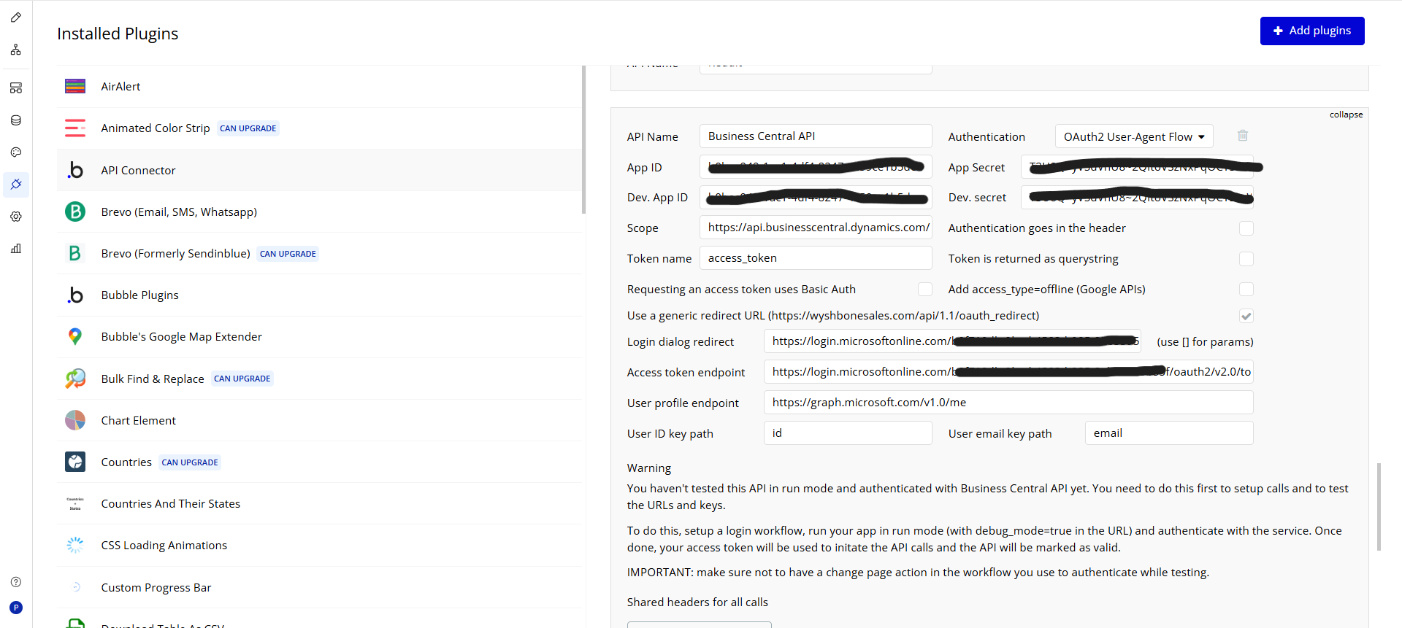This screenshot has width=1402, height=628.
Task: Click the Add plugins button
Action: pos(1312,31)
